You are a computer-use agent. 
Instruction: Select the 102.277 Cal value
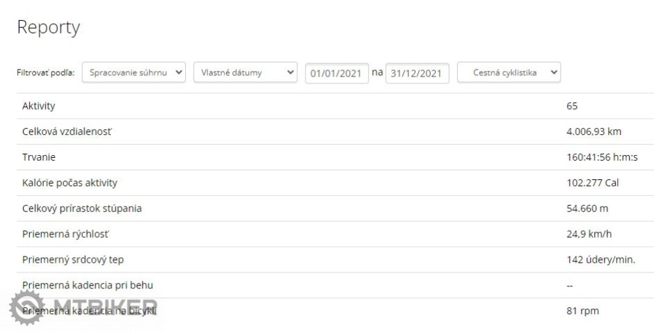592,183
